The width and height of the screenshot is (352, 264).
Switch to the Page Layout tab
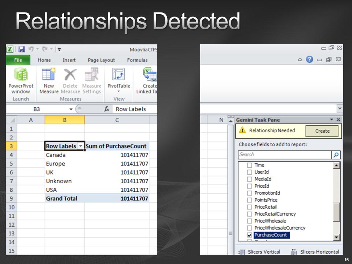[101, 60]
